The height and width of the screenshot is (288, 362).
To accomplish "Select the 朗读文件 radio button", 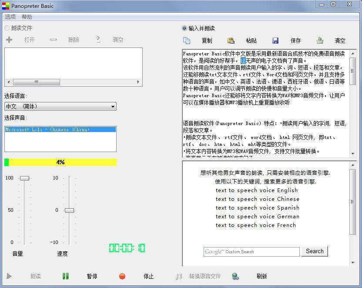I will coord(7,28).
